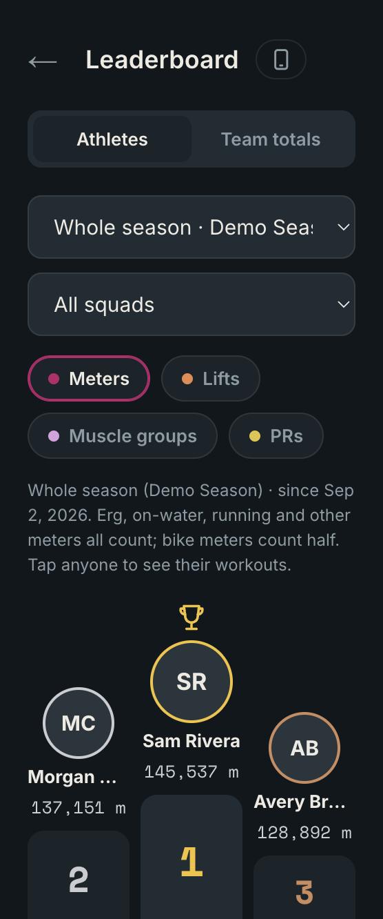Go back with the left arrow
383x919 pixels.
(x=43, y=61)
